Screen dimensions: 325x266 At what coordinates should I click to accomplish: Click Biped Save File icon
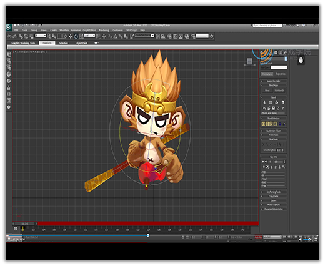coord(274,108)
